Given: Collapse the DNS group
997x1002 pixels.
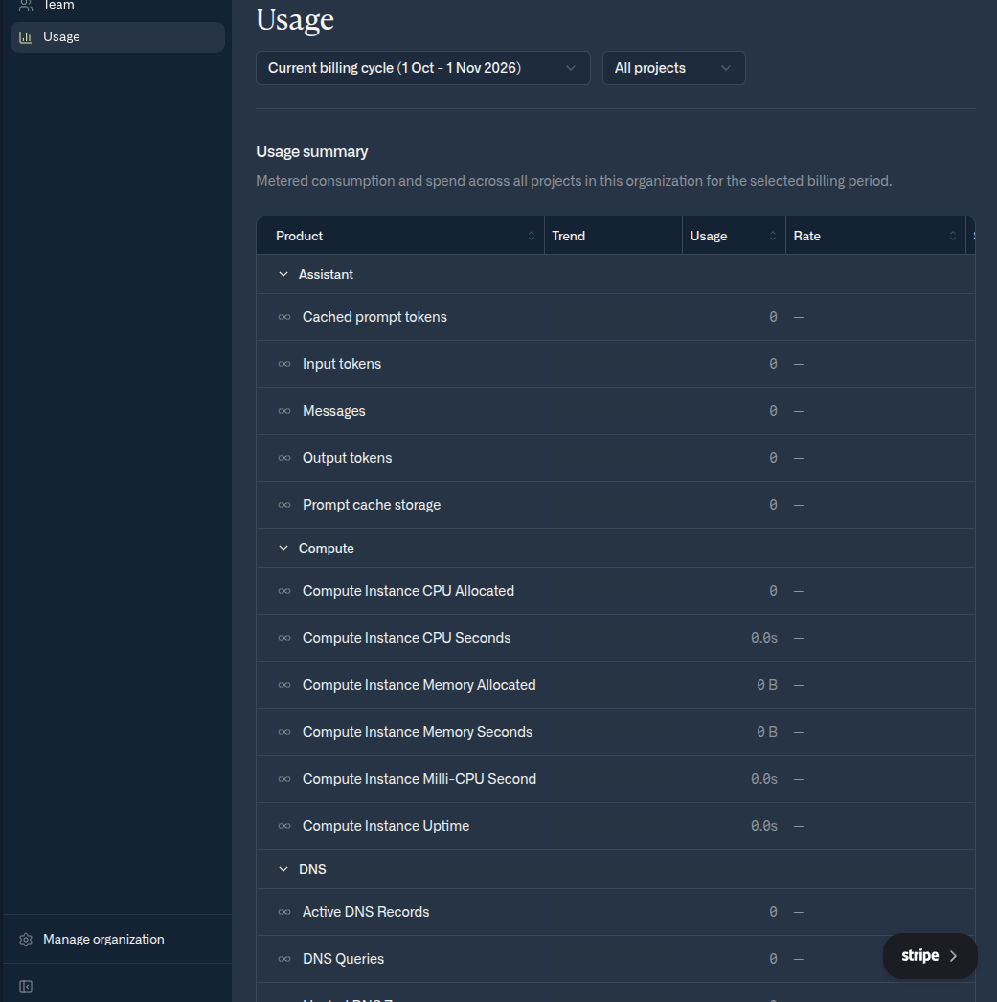Looking at the screenshot, I should tap(283, 869).
